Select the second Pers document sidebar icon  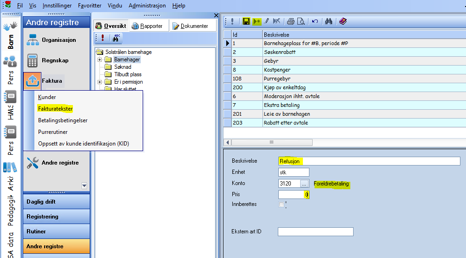[10, 132]
